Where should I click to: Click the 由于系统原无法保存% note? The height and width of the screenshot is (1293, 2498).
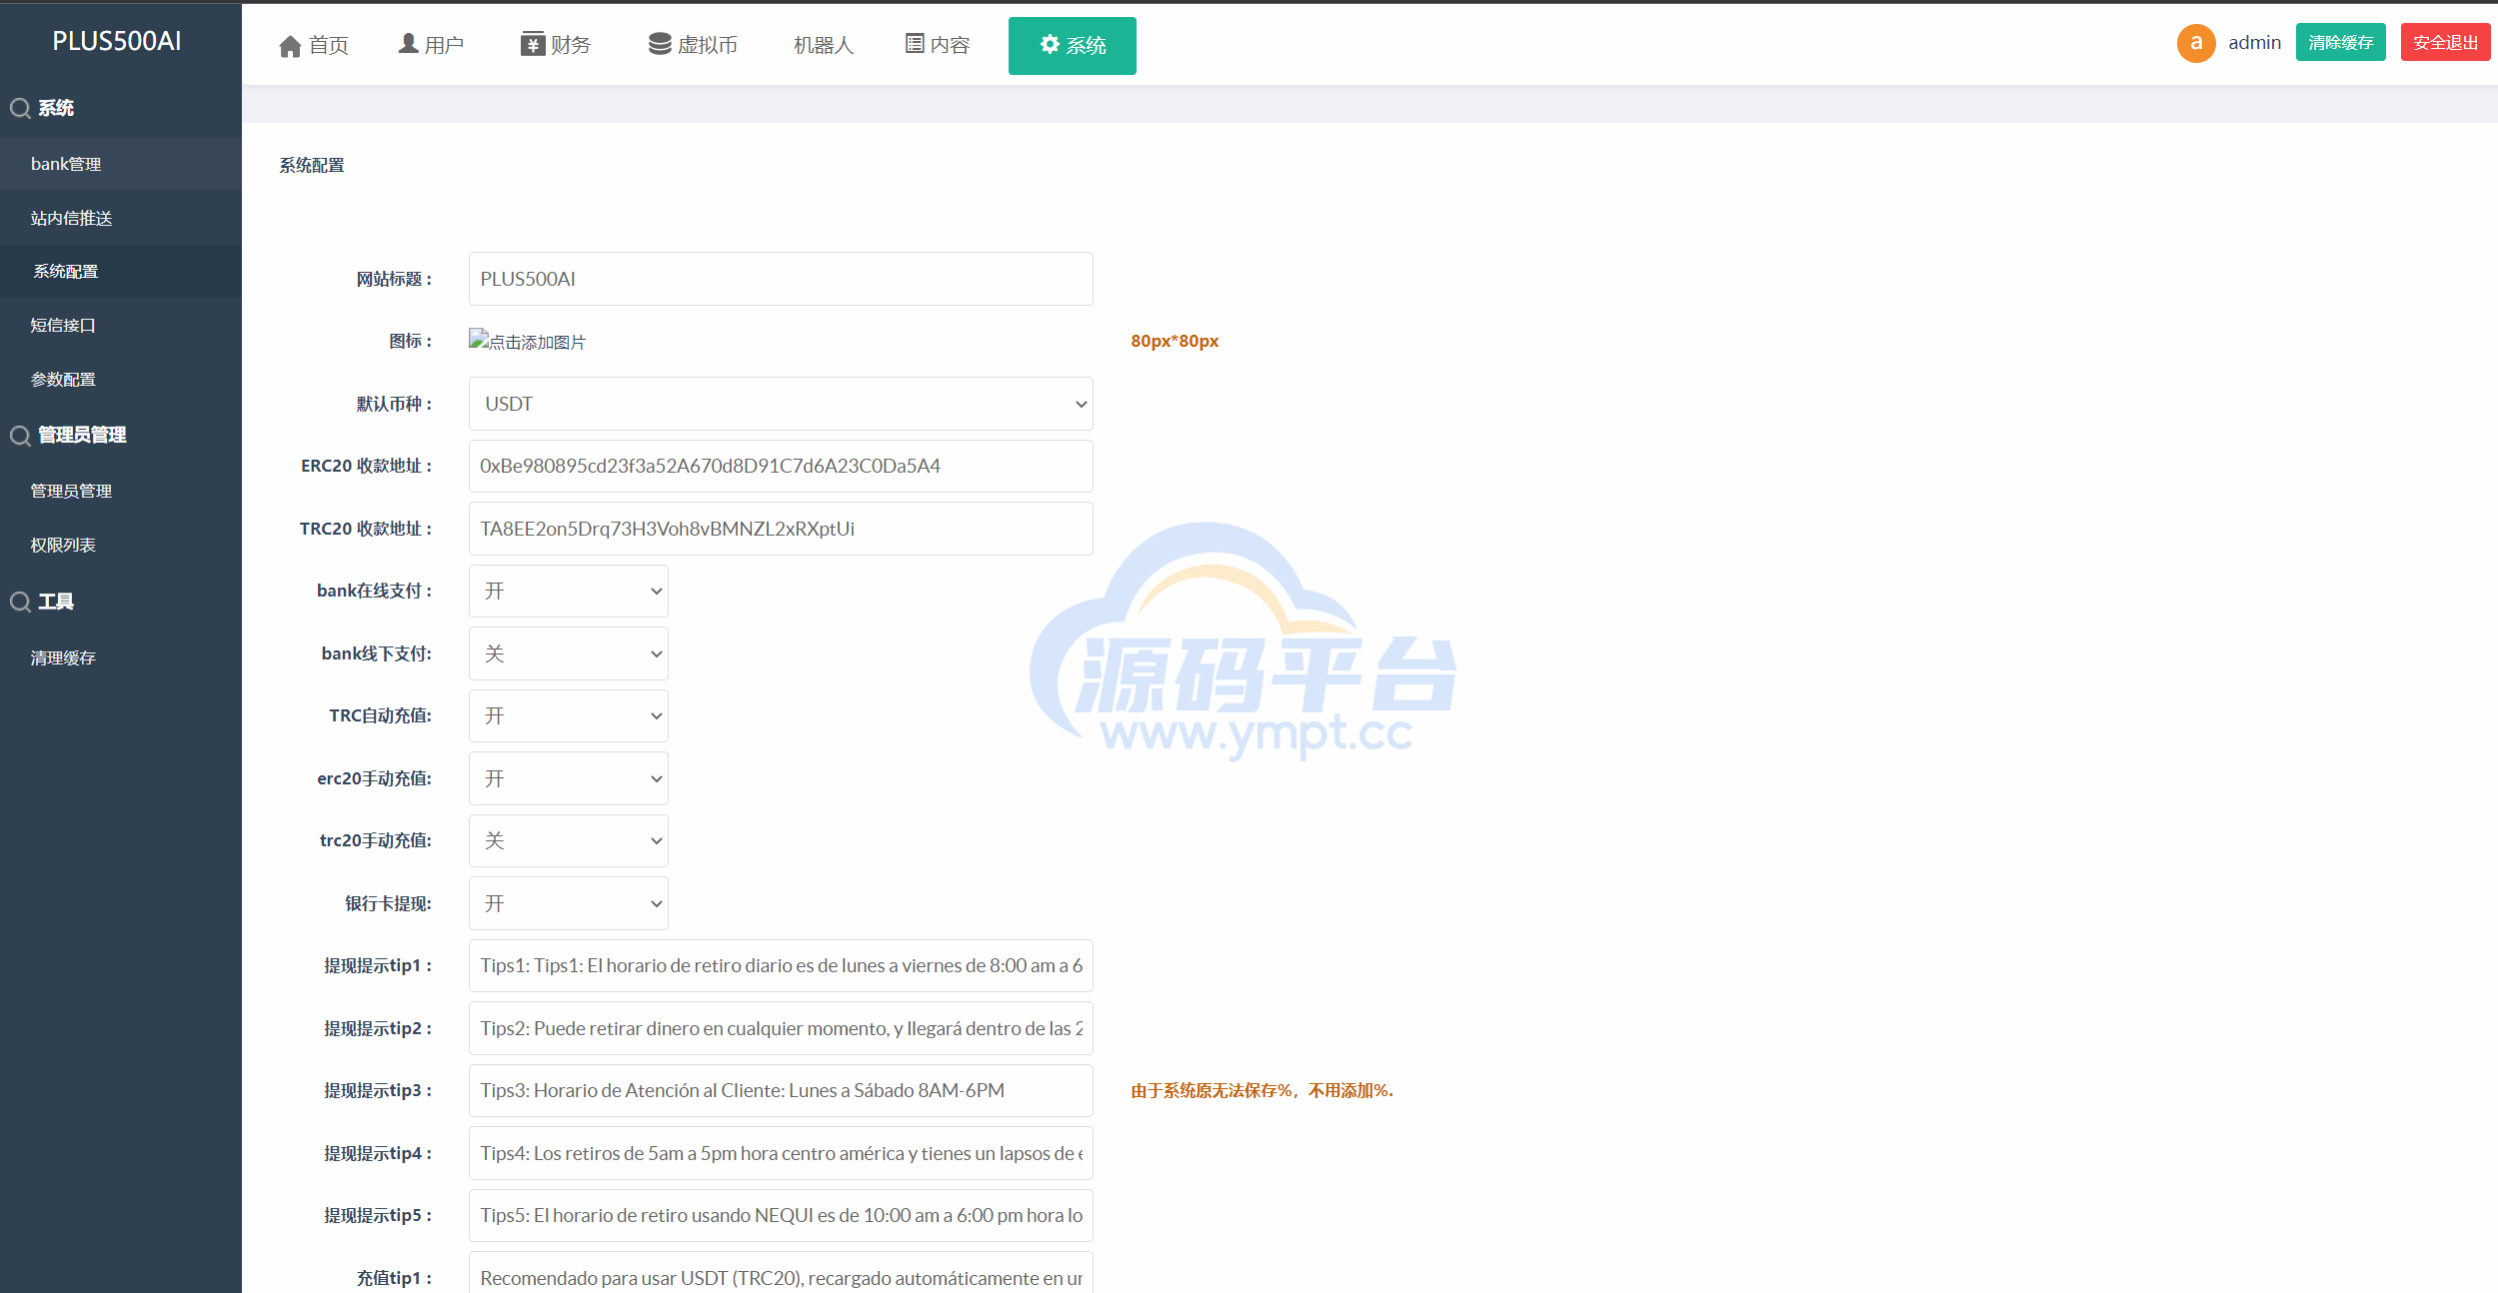(1261, 1090)
